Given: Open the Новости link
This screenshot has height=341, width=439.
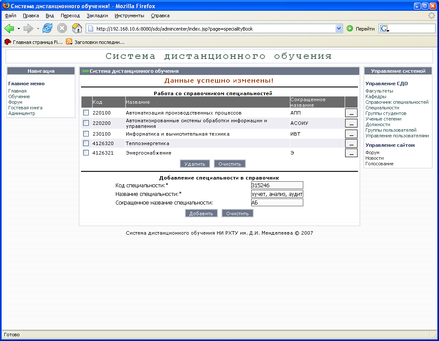Looking at the screenshot, I should click(374, 158).
